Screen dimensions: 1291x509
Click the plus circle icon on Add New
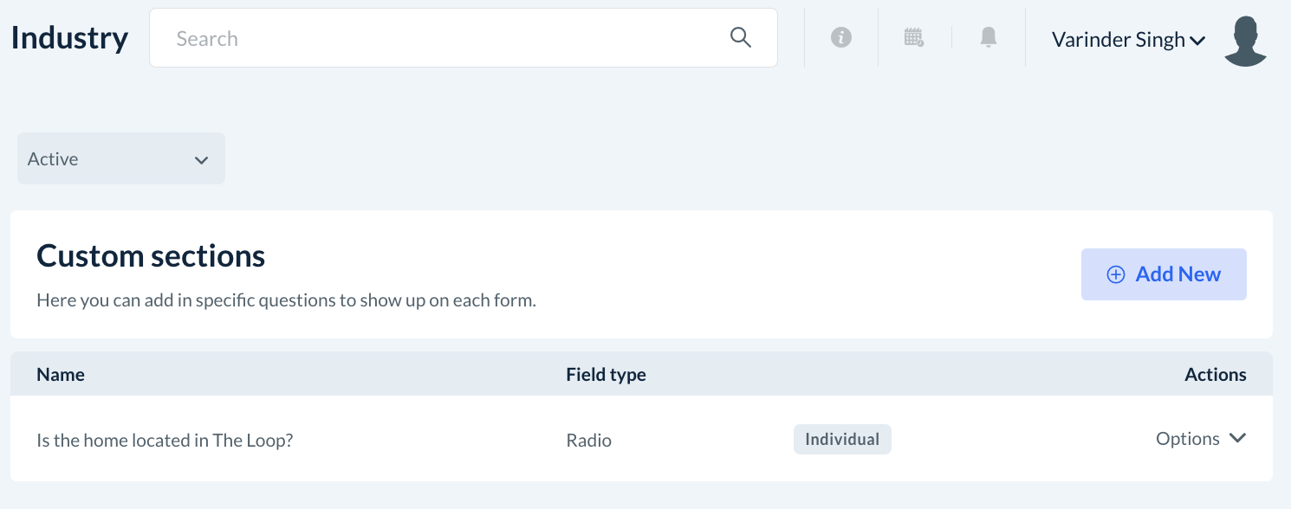pos(1116,274)
